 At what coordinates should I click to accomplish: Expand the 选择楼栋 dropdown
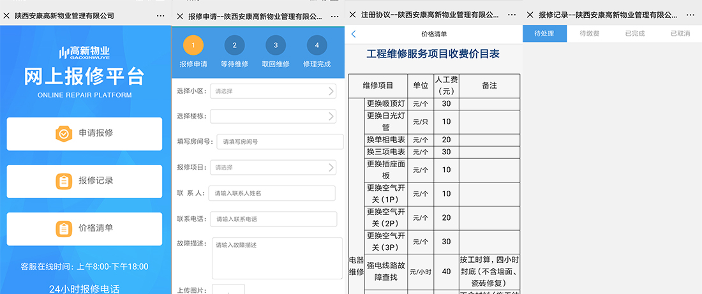pos(273,116)
